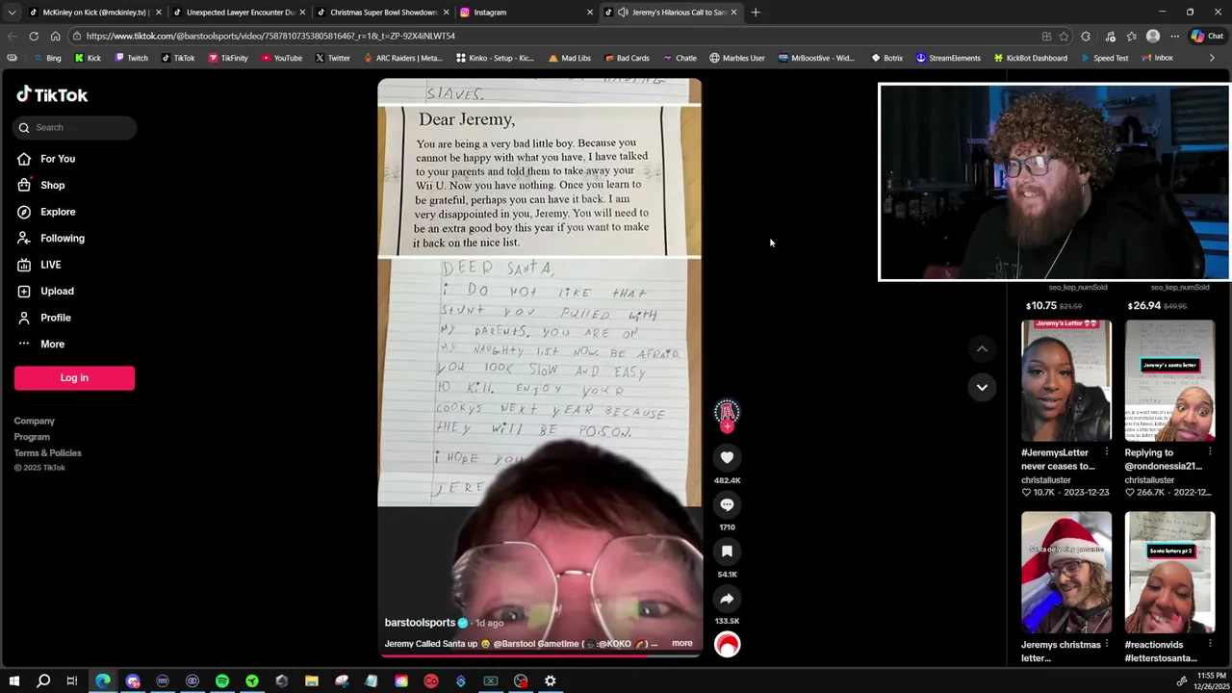The image size is (1232, 693).
Task: Save video with the bookmark icon
Action: (727, 552)
